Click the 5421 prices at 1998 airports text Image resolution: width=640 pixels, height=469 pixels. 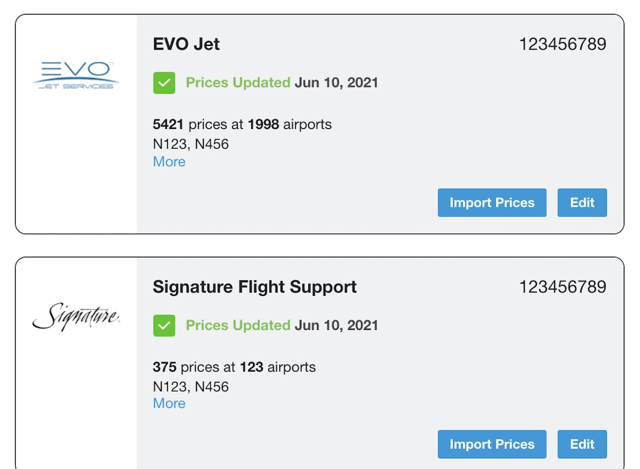coord(242,125)
